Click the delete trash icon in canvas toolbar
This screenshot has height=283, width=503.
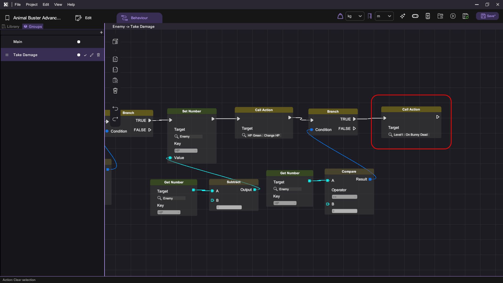(x=115, y=91)
